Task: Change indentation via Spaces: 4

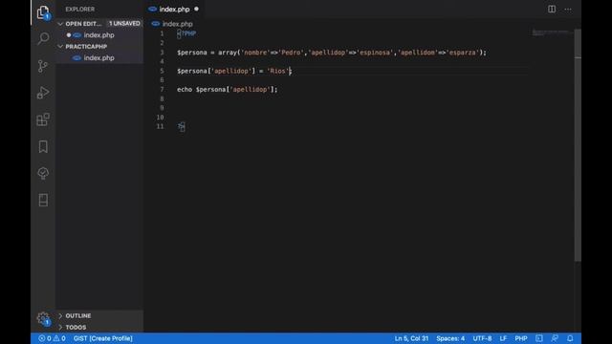Action: 450,338
